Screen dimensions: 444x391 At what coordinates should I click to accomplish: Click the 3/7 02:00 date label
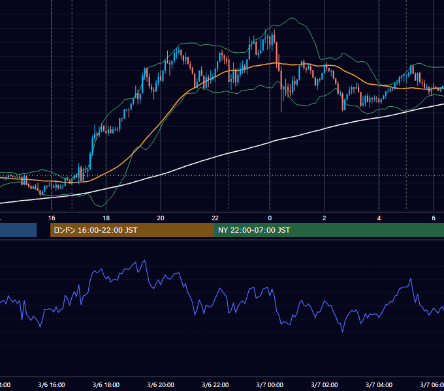tap(325, 385)
